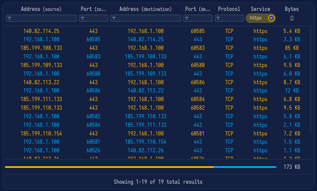The height and width of the screenshot is (191, 317).
Task: Clear the https service filter
Action: [271, 18]
